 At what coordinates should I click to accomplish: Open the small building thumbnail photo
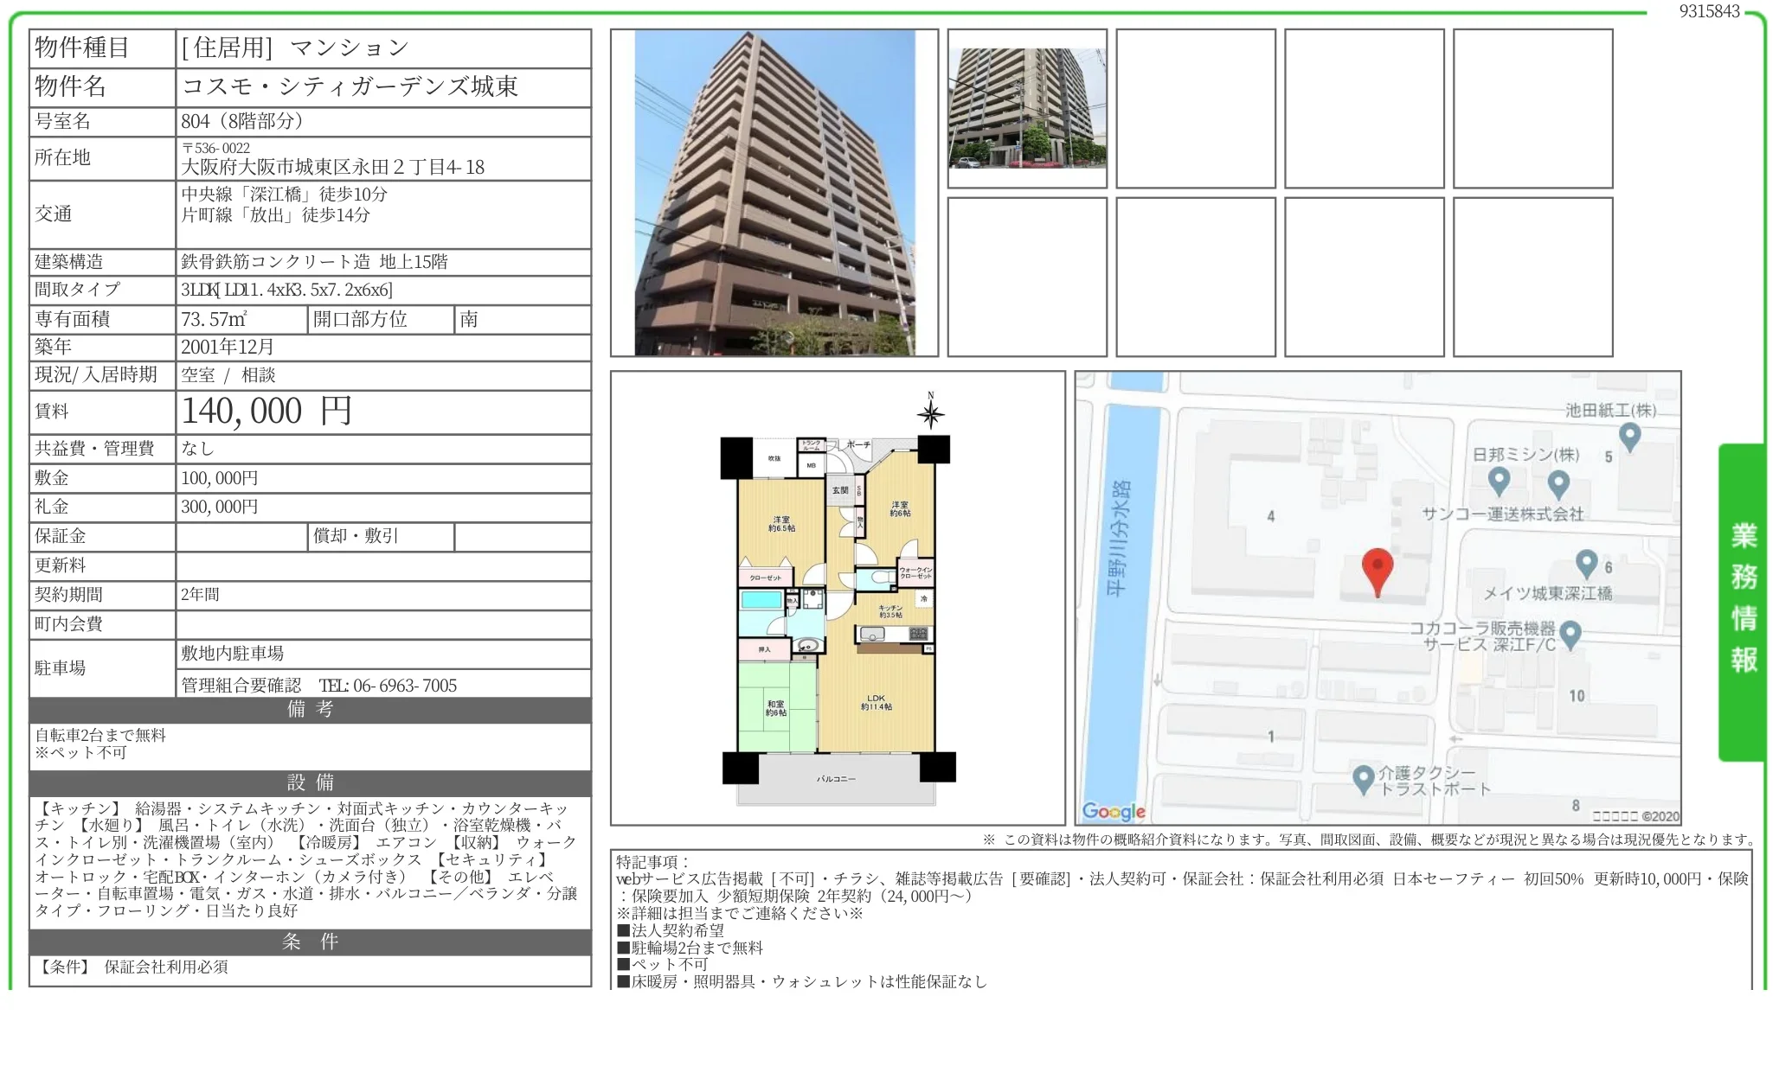tap(1027, 108)
